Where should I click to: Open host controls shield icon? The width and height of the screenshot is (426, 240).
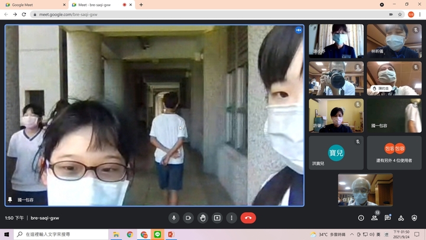pyautogui.click(x=414, y=217)
